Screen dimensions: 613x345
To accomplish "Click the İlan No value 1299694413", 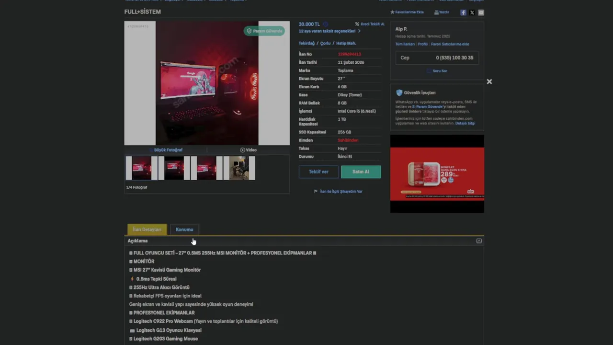I will tap(349, 54).
